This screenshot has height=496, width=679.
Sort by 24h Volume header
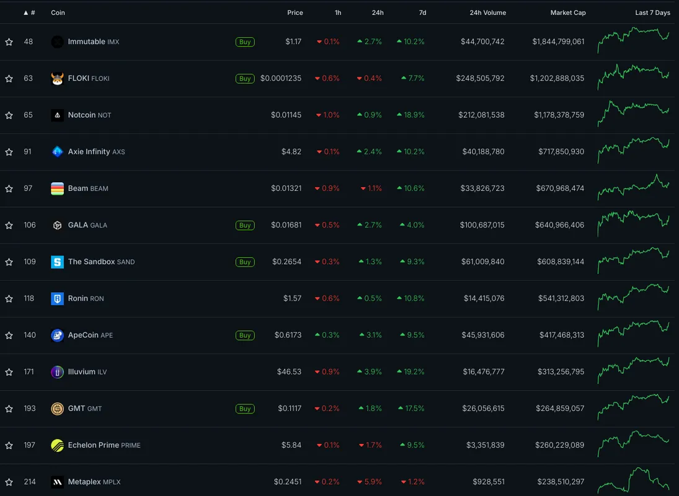[487, 13]
